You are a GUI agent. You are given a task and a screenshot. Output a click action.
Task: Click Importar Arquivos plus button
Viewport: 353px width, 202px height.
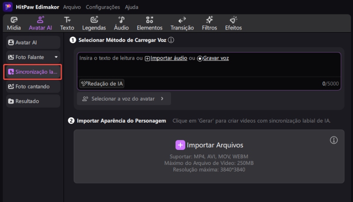click(180, 145)
